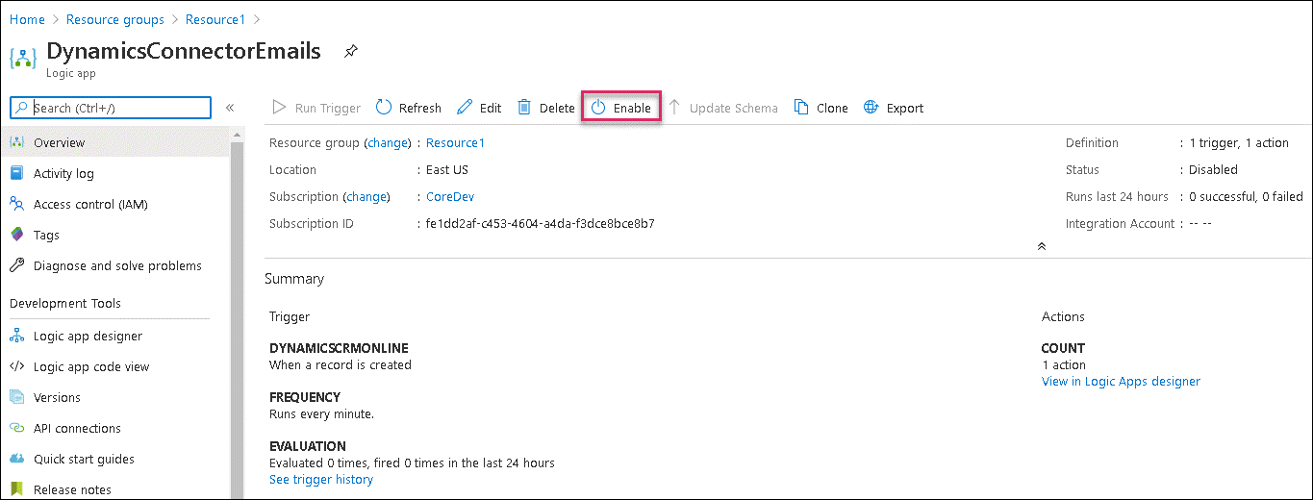Screen dimensions: 1313x500
Task: Click change link next to Subscription
Action: [x=366, y=196]
